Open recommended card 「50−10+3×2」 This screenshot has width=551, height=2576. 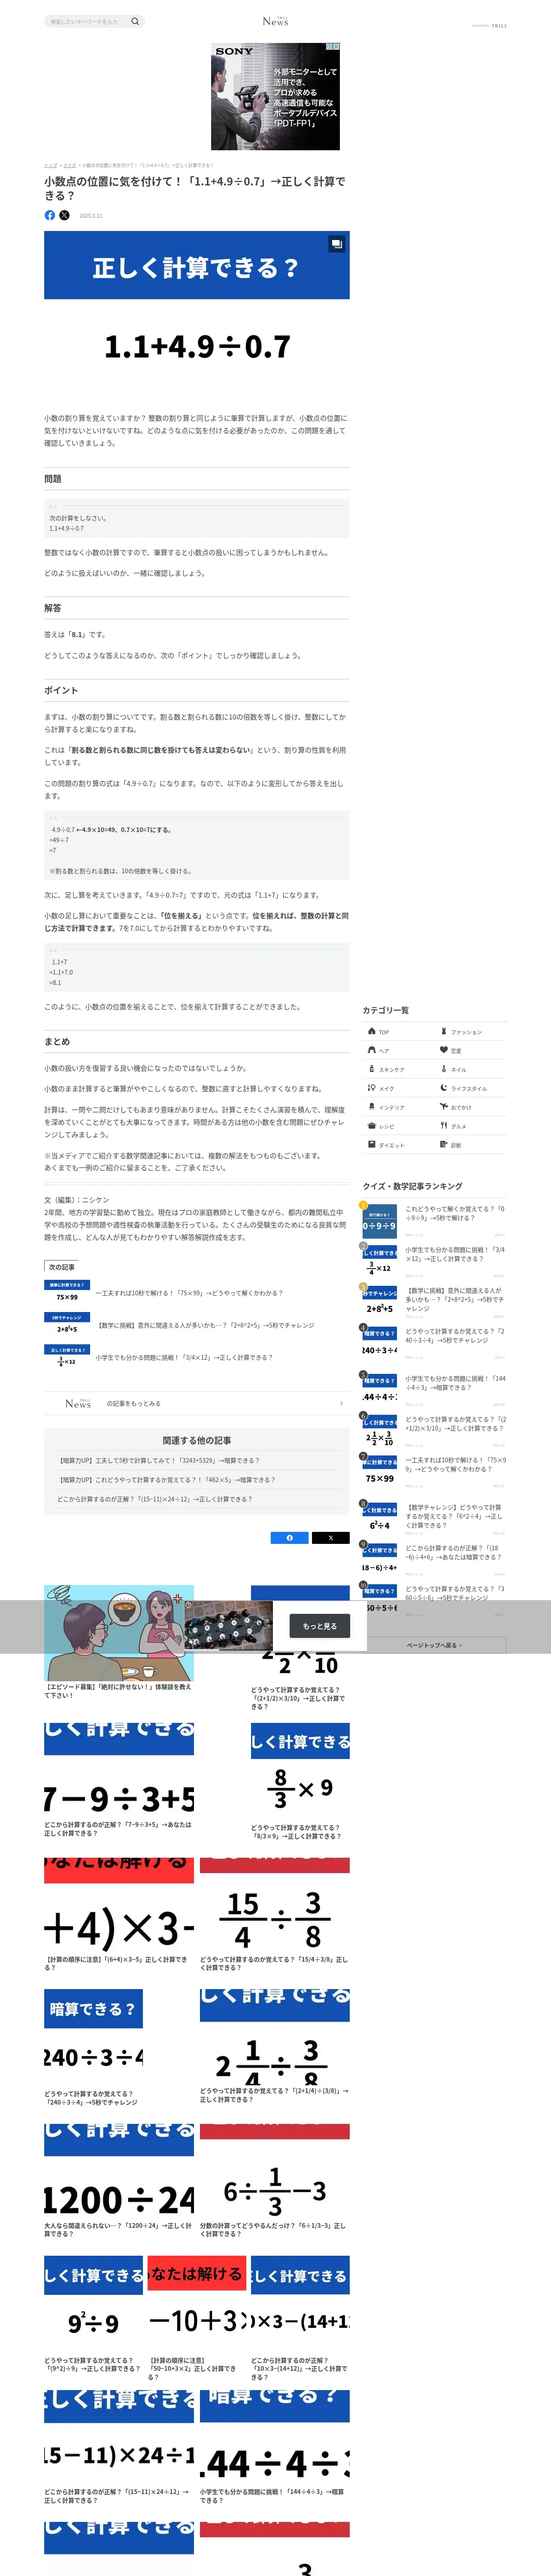coord(197,2318)
